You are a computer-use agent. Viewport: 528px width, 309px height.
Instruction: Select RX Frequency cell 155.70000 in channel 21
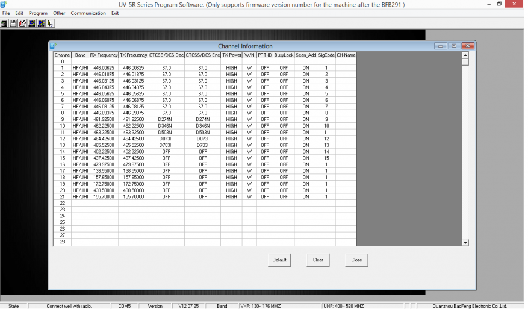tap(104, 196)
